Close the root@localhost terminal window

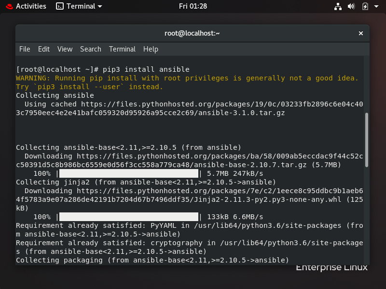360,33
